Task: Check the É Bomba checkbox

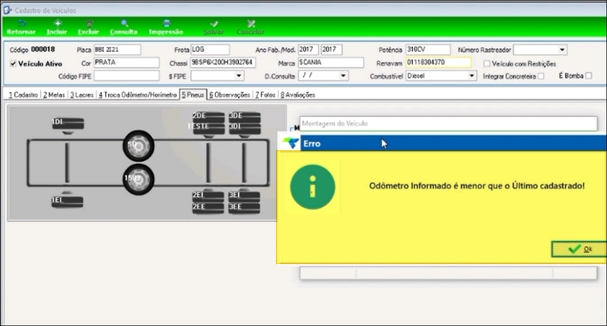Action: point(589,76)
